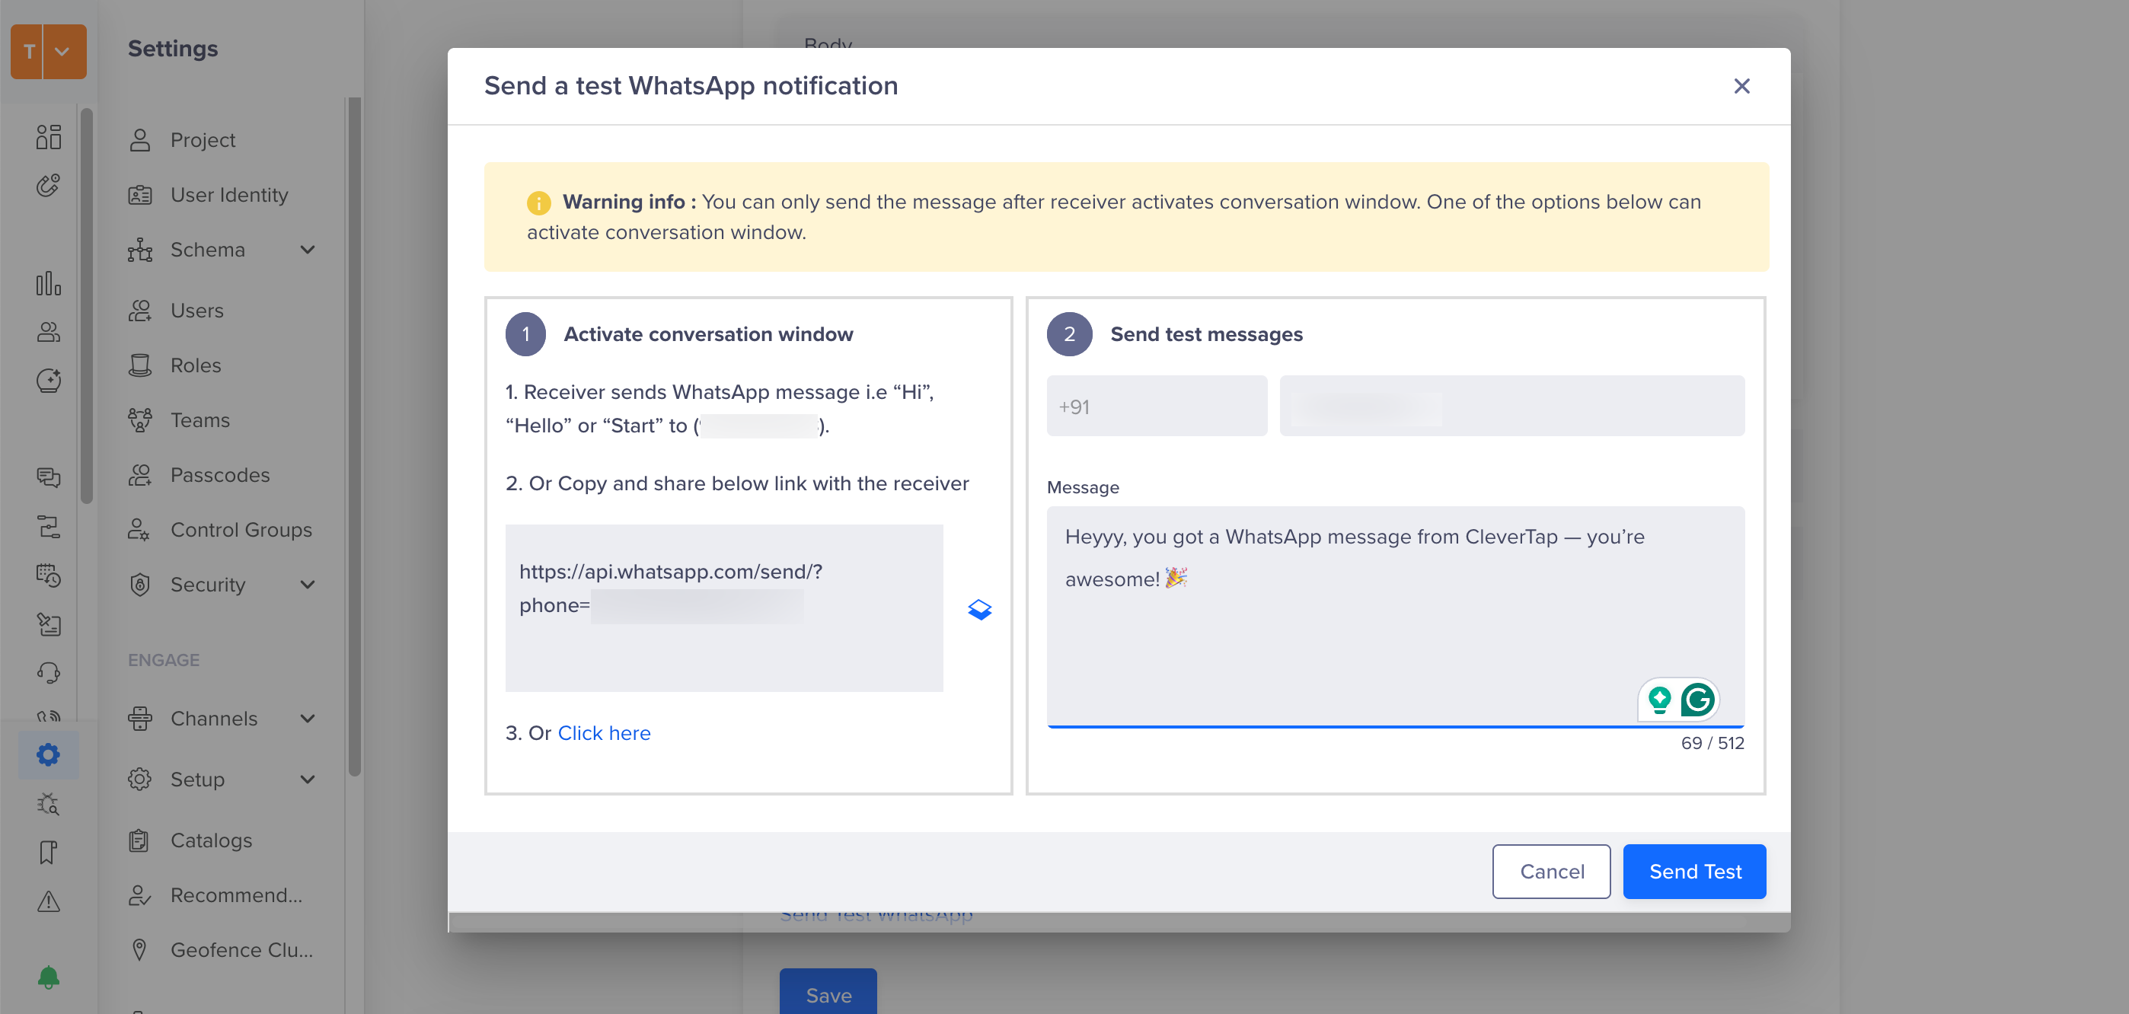Open the bookmark sidebar icon
This screenshot has width=2129, height=1014.
click(x=49, y=852)
